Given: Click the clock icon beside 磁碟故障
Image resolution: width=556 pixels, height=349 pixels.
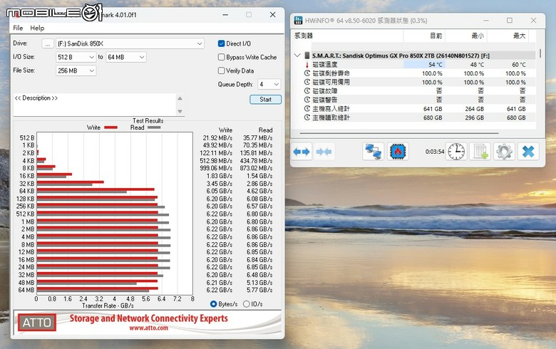Looking at the screenshot, I should point(307,91).
